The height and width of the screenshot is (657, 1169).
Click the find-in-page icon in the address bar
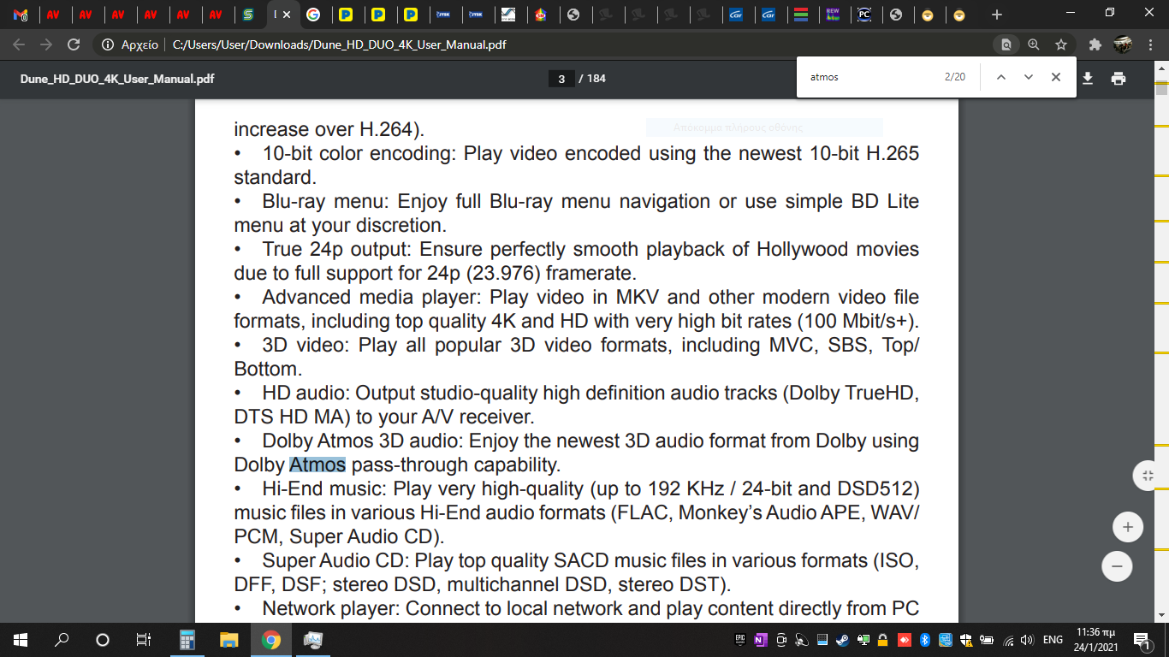coord(1006,44)
